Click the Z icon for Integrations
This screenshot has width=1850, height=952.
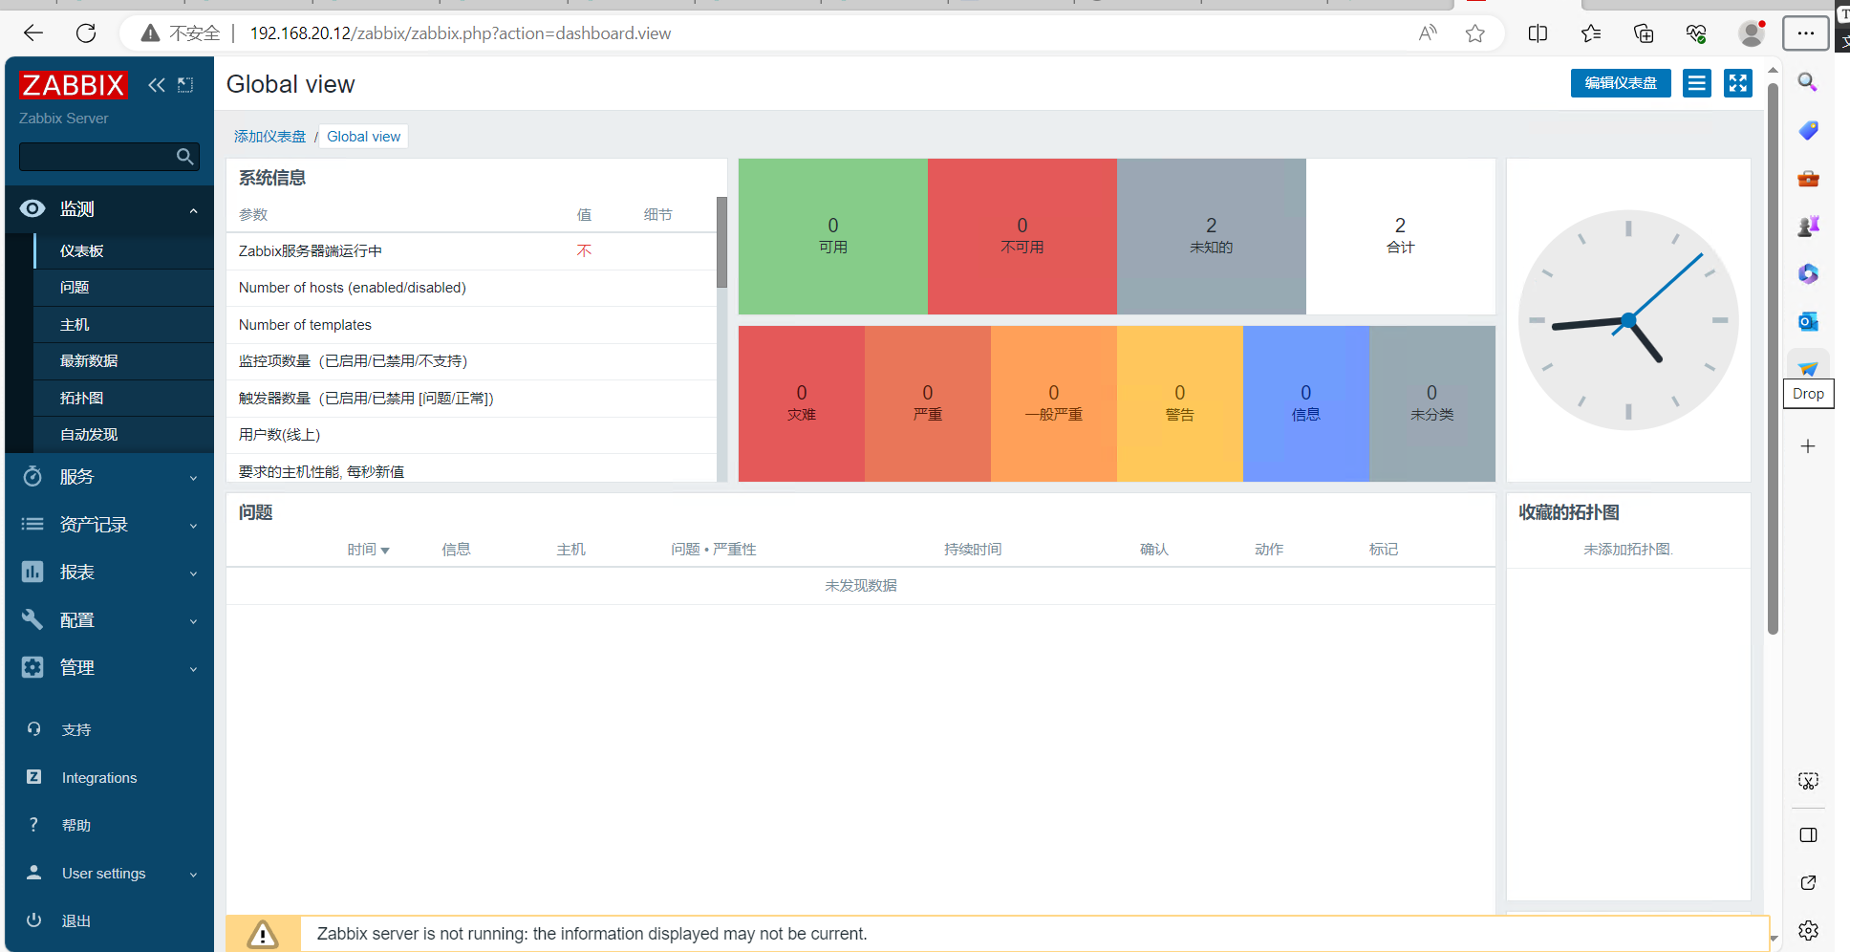click(34, 777)
